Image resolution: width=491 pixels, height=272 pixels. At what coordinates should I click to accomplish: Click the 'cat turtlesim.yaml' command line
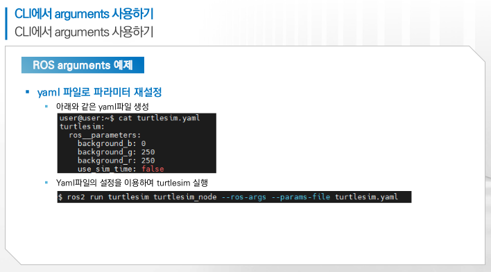130,118
